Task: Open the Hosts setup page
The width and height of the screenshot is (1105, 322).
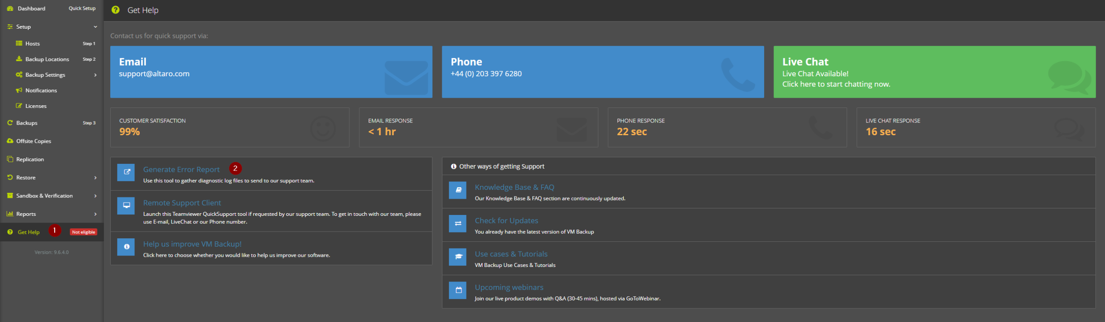Action: (33, 44)
